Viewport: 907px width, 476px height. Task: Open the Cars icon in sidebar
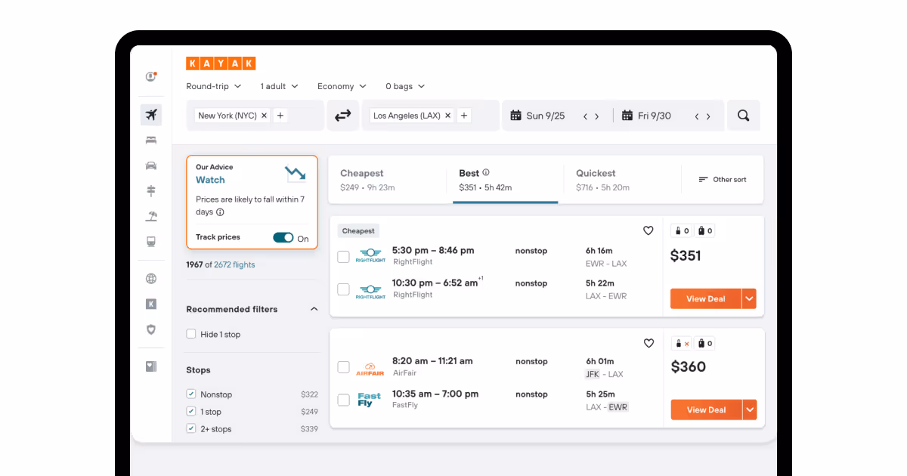pos(151,165)
